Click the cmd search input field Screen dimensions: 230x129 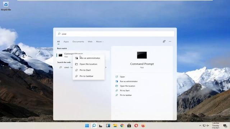115,34
